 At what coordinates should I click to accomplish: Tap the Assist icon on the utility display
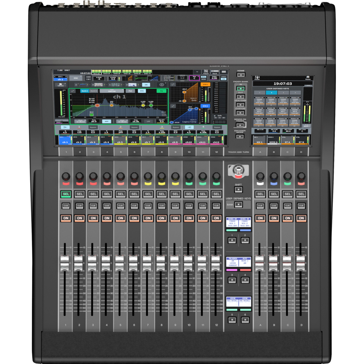pos(257,77)
